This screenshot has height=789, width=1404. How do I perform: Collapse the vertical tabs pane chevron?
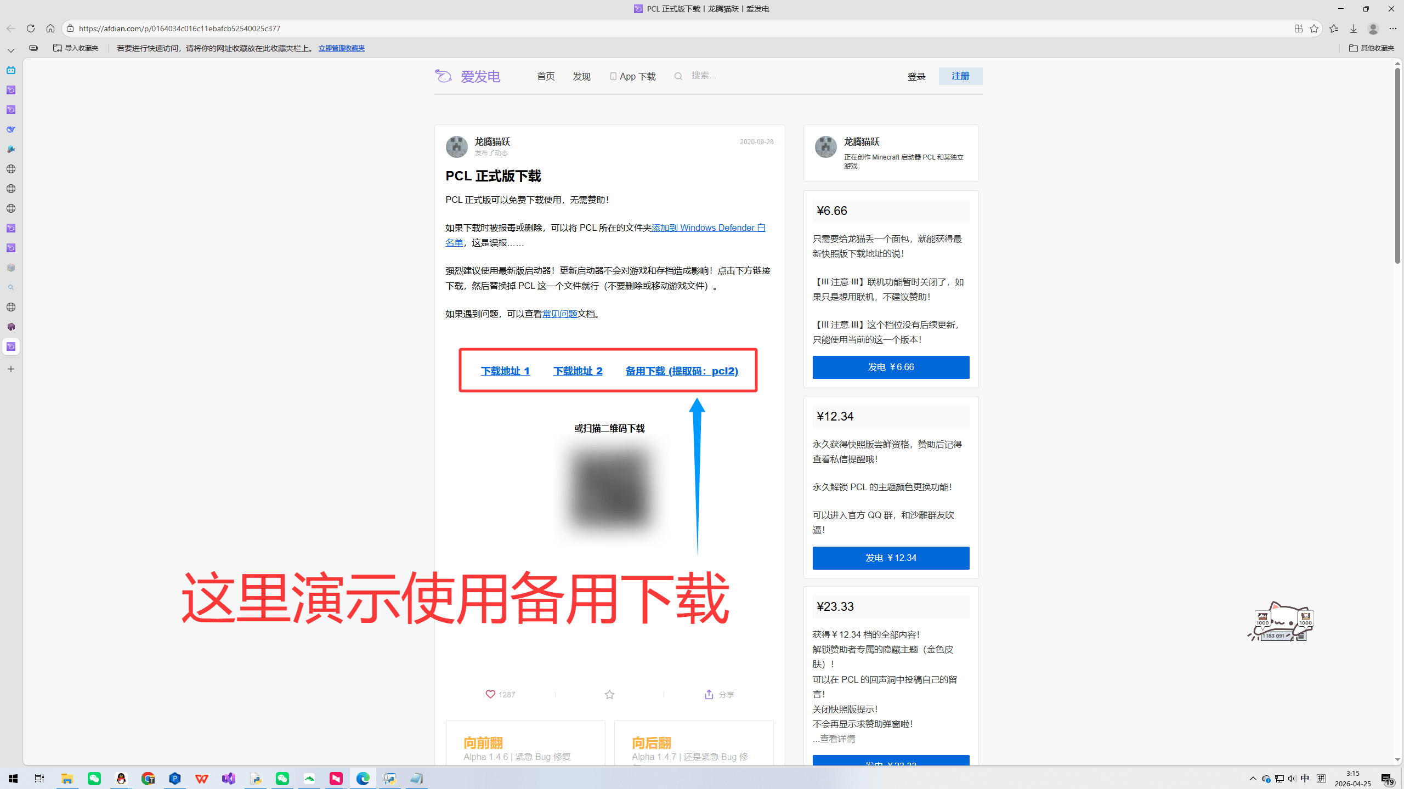pos(11,50)
